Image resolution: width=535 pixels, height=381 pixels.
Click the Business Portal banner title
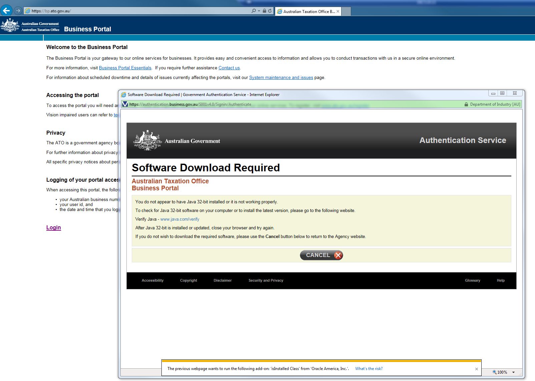[x=87, y=29]
